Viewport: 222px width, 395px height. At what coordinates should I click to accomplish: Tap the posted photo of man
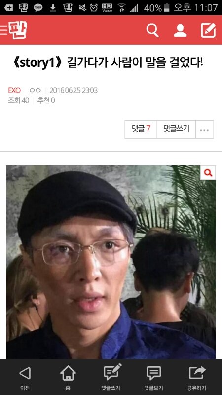111,262
